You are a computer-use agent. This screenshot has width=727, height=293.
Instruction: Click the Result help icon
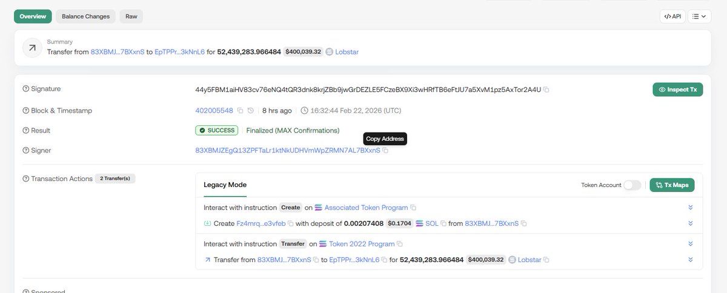click(25, 131)
